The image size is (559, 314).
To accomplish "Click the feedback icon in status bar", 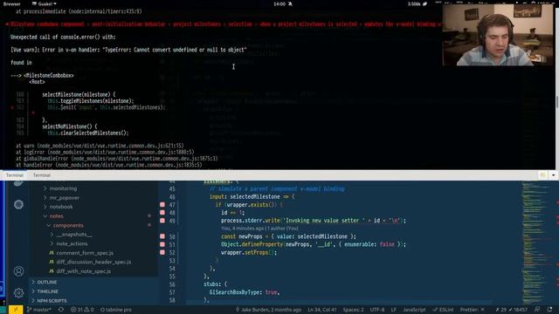I will click(537, 310).
